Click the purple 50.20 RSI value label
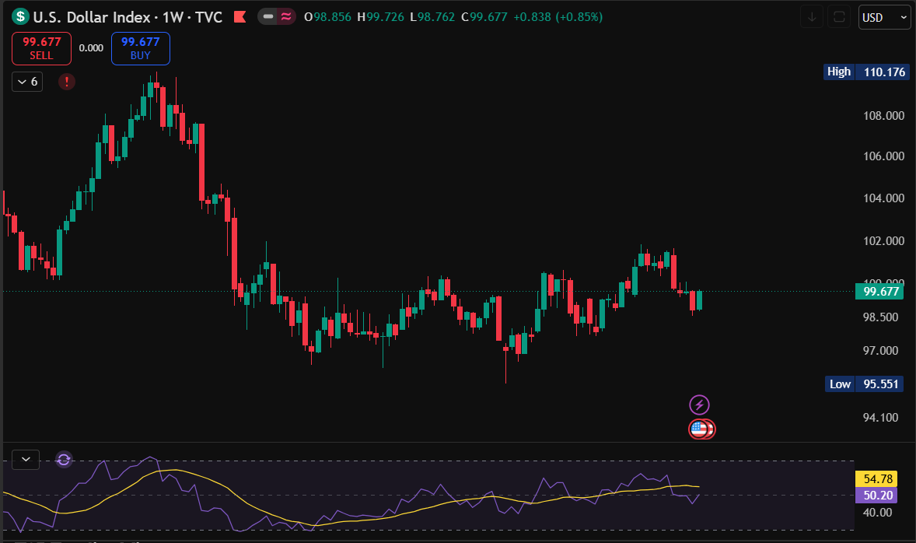916x543 pixels. point(877,496)
